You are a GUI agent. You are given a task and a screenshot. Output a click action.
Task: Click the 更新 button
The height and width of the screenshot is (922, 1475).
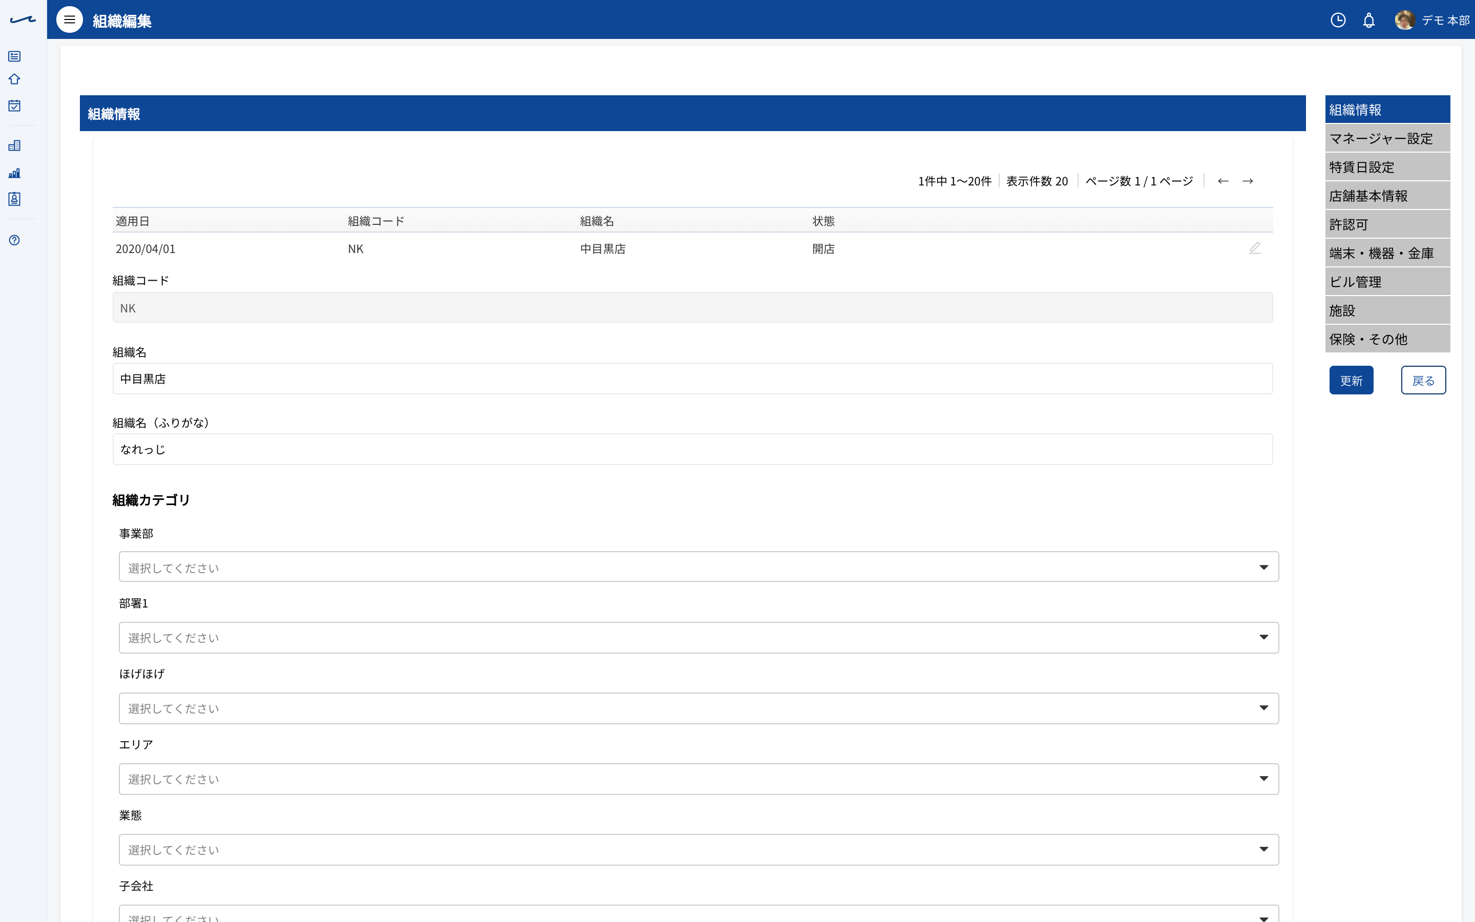coord(1351,381)
